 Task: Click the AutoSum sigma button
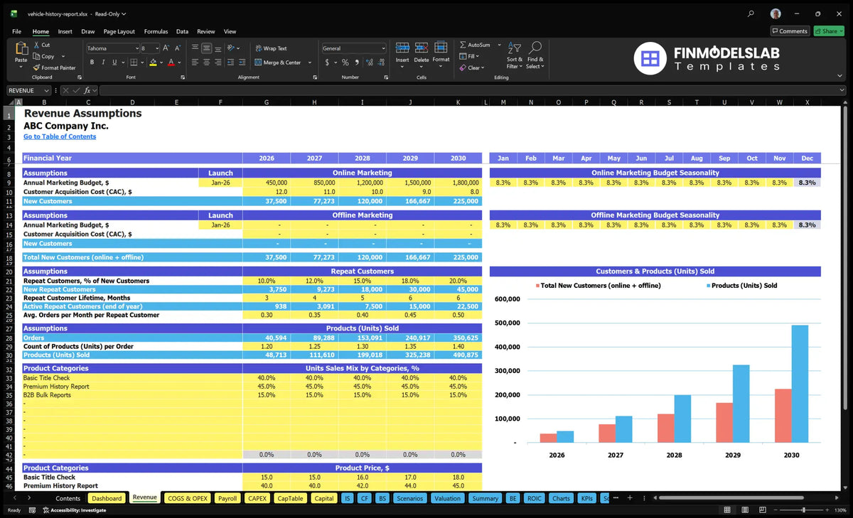pos(474,45)
